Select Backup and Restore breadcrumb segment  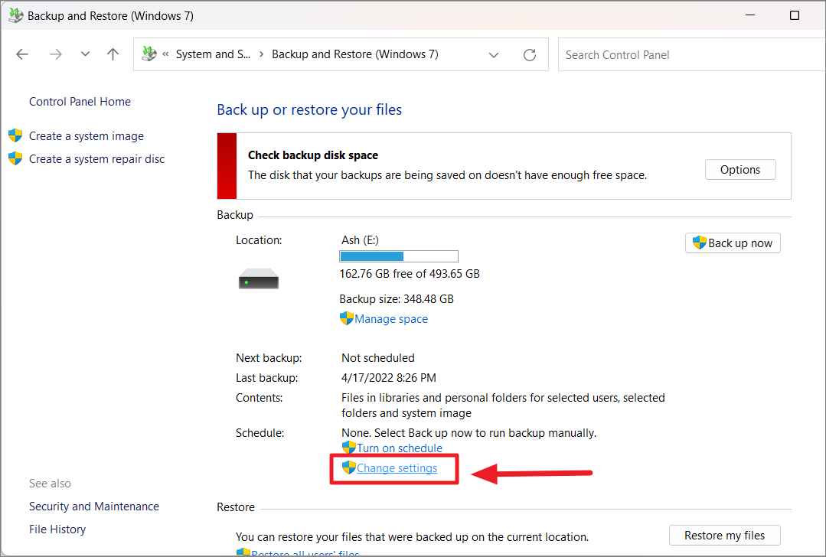coord(354,54)
